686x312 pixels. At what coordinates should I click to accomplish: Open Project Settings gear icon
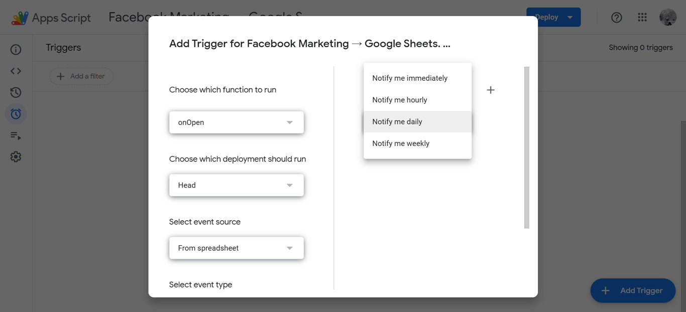point(16,157)
